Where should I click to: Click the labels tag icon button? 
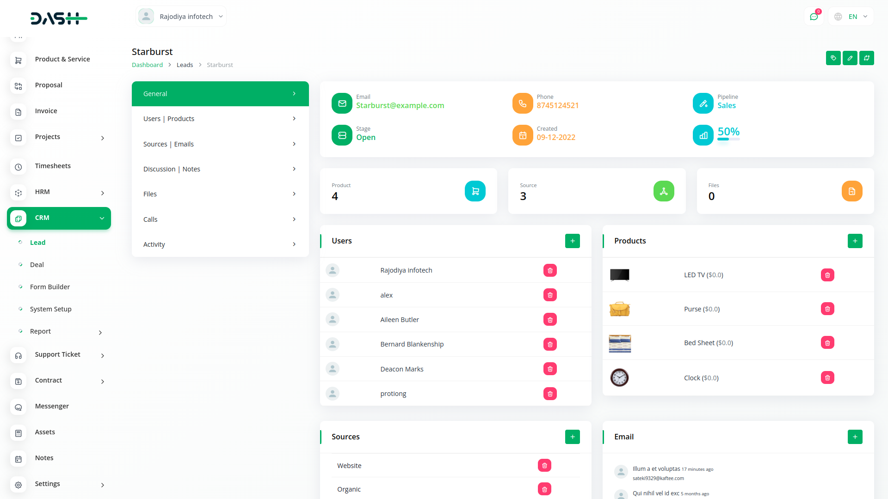pyautogui.click(x=833, y=58)
